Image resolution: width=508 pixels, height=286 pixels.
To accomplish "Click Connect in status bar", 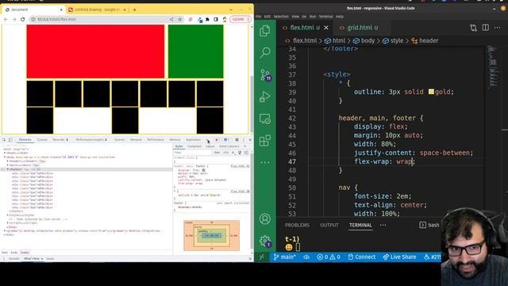I will coord(362,257).
